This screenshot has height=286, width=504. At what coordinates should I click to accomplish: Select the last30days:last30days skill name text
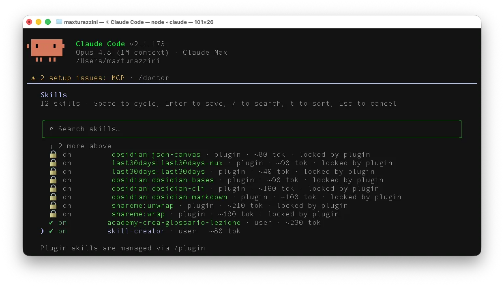coord(159,171)
